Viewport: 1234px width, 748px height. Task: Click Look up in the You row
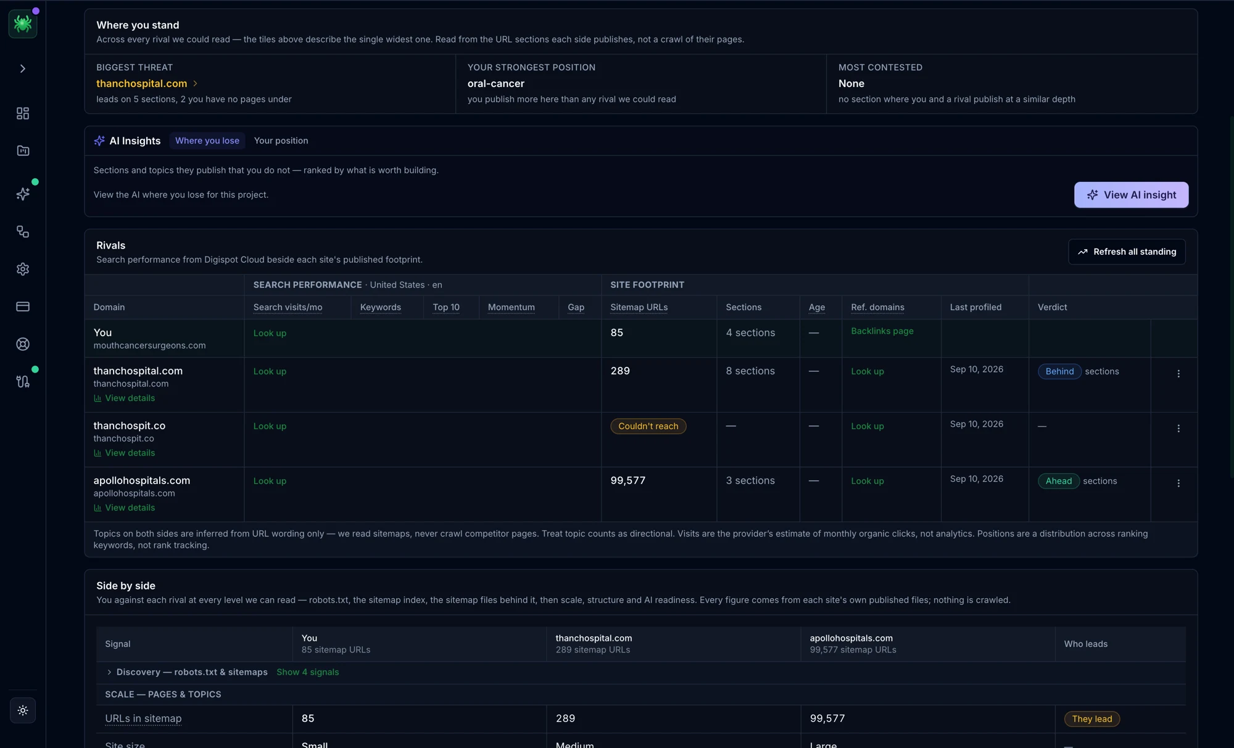pyautogui.click(x=270, y=333)
